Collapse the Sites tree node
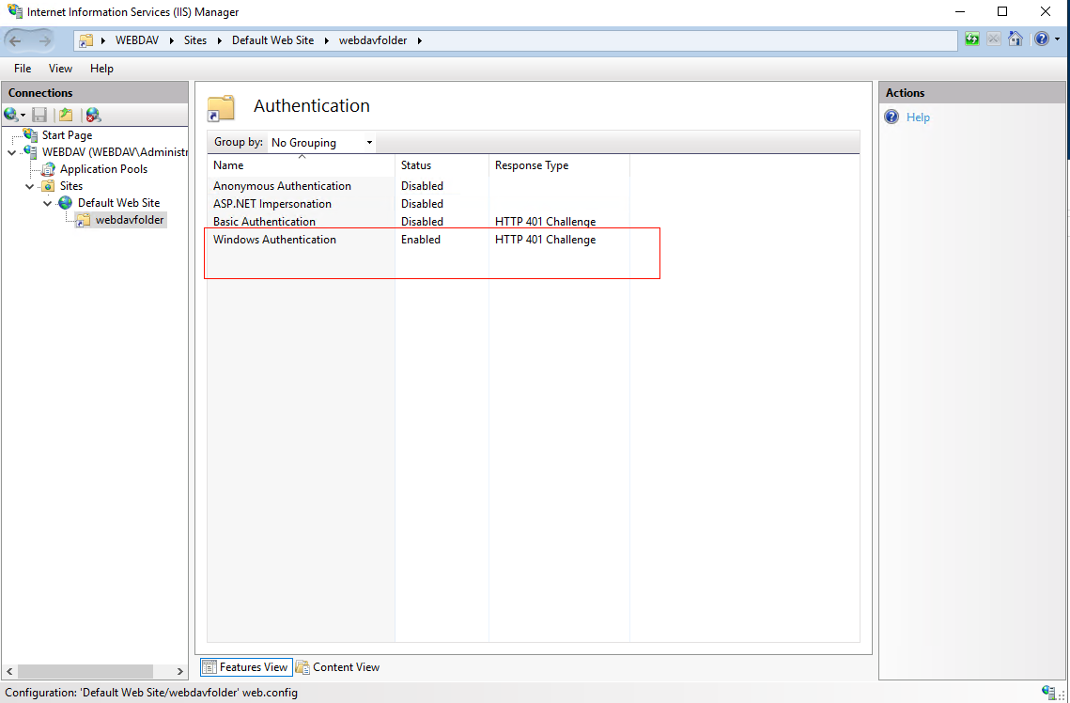Screen dimensions: 1070x703 tap(29, 186)
